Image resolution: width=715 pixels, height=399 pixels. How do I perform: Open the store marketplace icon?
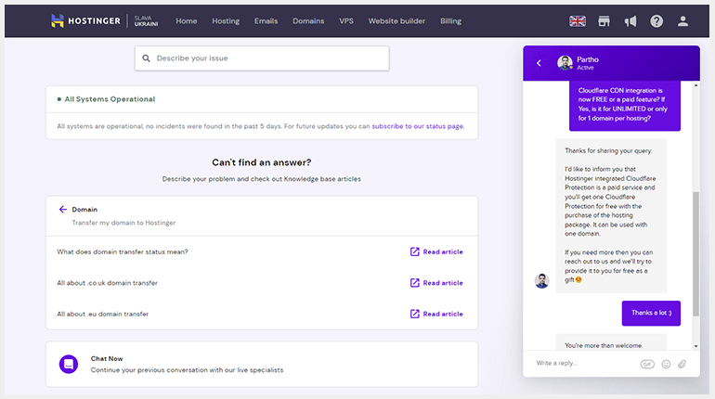tap(604, 21)
